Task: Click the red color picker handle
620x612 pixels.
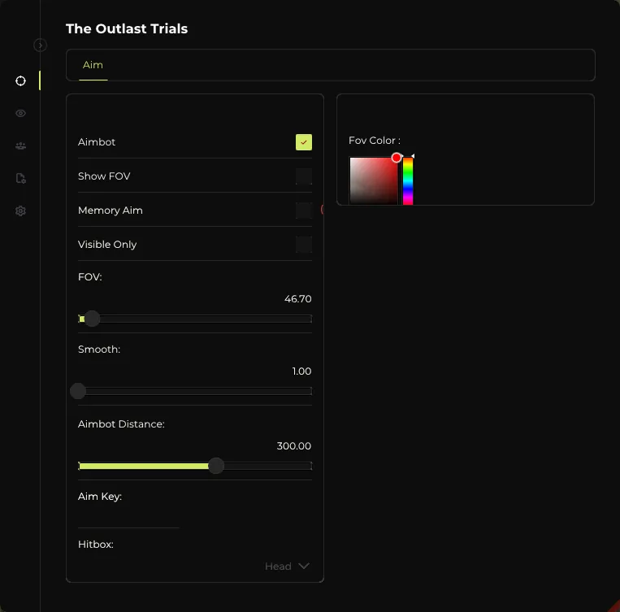Action: [x=397, y=158]
